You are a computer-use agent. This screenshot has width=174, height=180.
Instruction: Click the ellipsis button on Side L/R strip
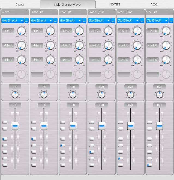pyautogui.click(x=171, y=20)
